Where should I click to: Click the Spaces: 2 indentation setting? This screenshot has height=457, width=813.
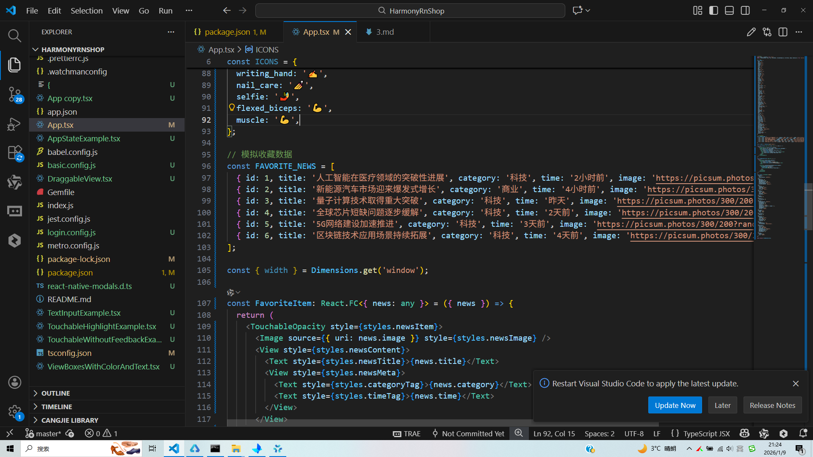point(600,433)
